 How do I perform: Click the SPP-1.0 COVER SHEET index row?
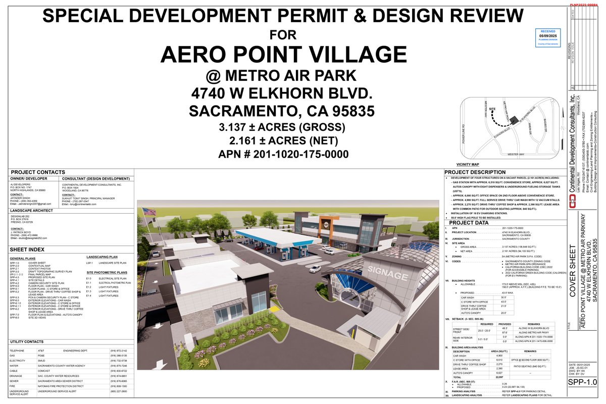click(x=28, y=263)
